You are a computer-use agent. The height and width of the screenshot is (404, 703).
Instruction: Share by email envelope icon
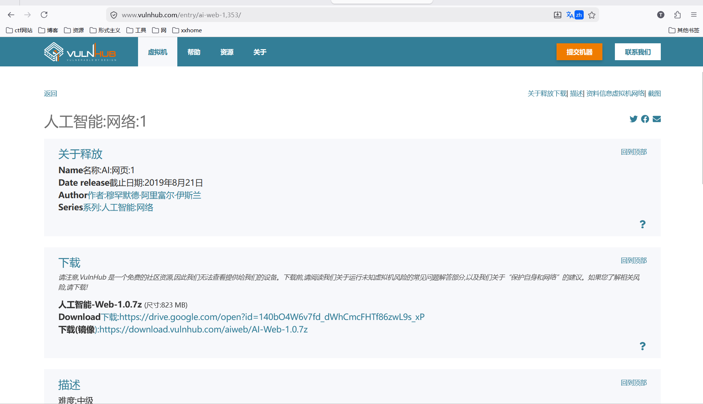pos(657,119)
